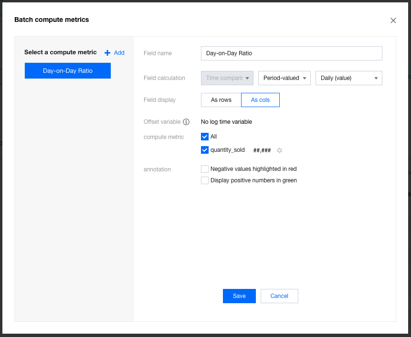
Task: Close the Batch compute metrics dialog
Action: (x=393, y=20)
